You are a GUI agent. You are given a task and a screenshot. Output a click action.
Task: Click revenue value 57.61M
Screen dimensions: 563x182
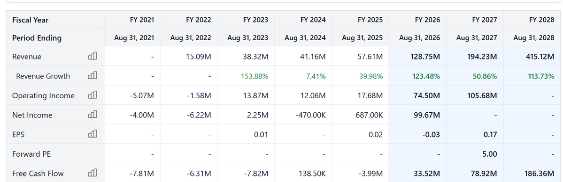(x=370, y=57)
